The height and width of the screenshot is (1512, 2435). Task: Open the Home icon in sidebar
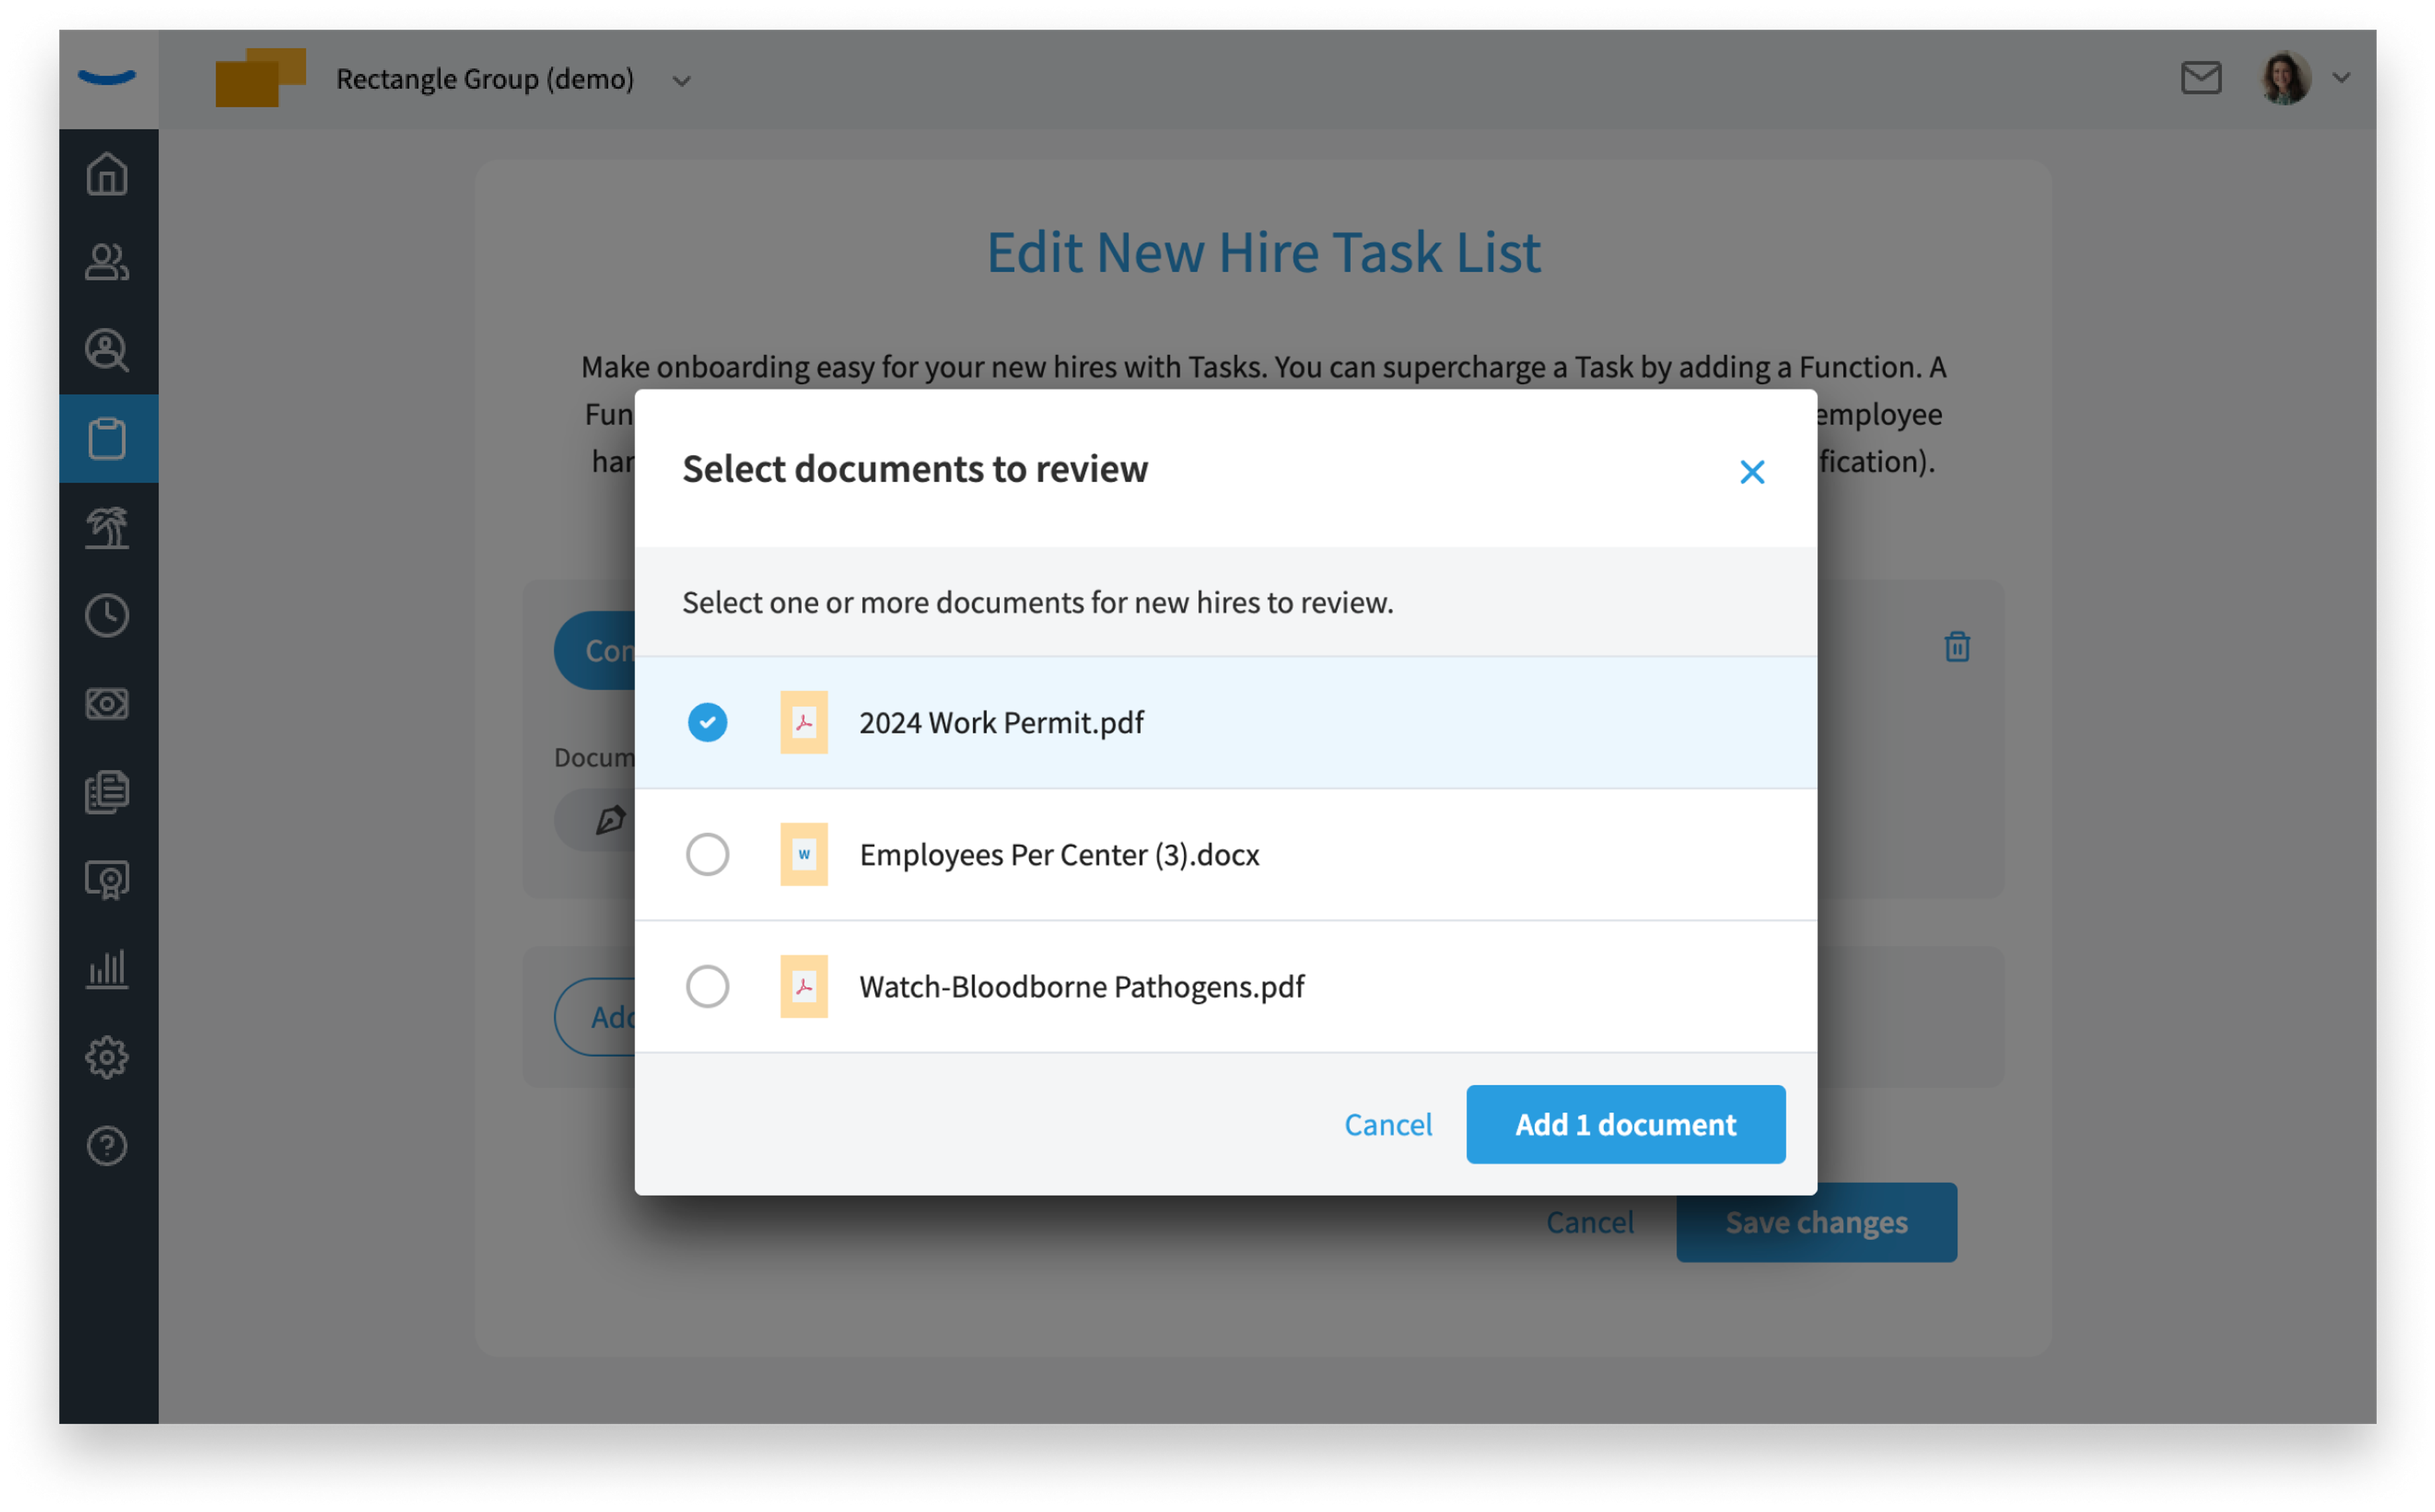click(x=107, y=174)
